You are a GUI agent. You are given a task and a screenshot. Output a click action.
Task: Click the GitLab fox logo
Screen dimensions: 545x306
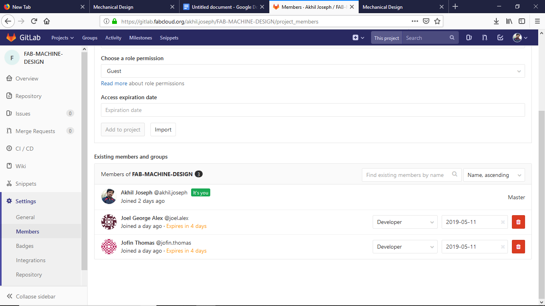click(x=11, y=38)
